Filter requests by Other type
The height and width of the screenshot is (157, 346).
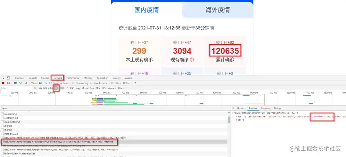point(121,88)
